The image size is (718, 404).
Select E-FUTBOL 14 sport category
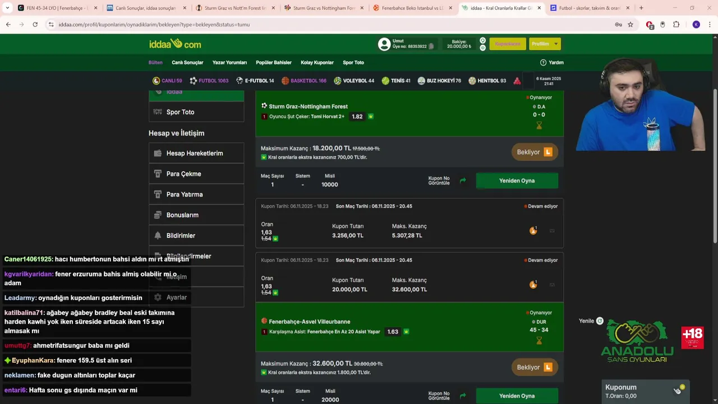(255, 81)
